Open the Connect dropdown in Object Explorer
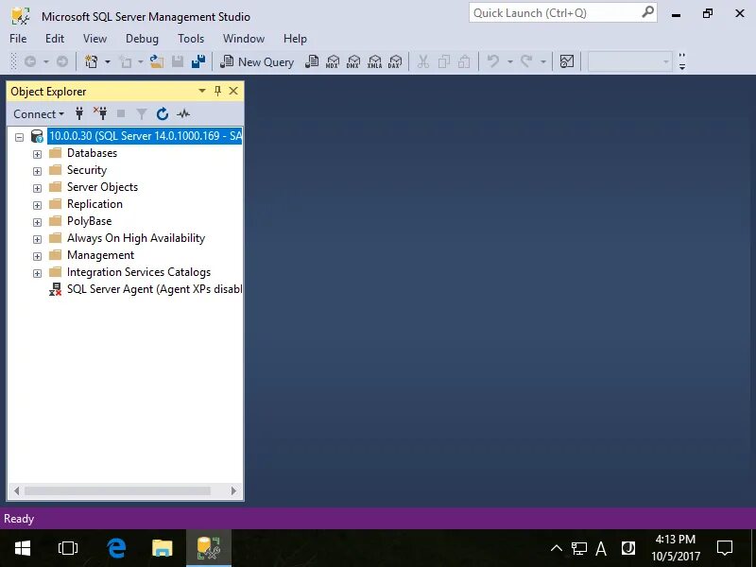This screenshot has width=756, height=567. (39, 113)
